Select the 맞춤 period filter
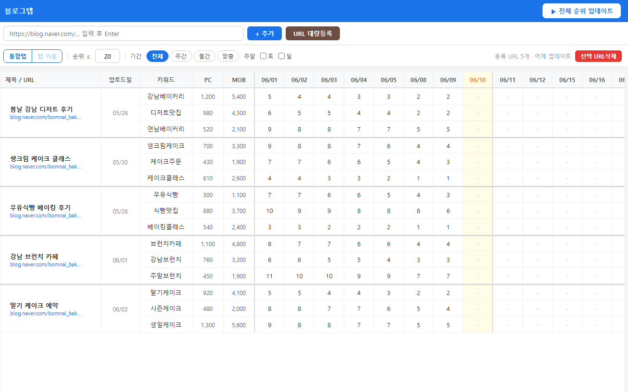This screenshot has height=392, width=628. 228,56
